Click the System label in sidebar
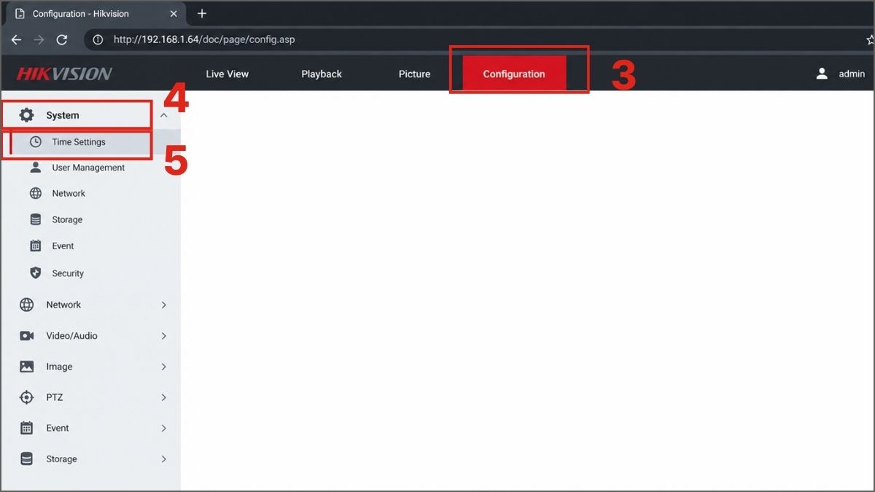Screen dimensions: 875x492 click(x=63, y=115)
